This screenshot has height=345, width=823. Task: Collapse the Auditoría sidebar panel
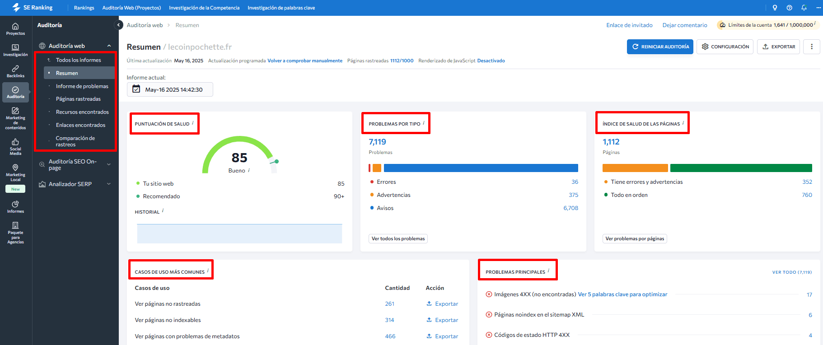tap(118, 25)
